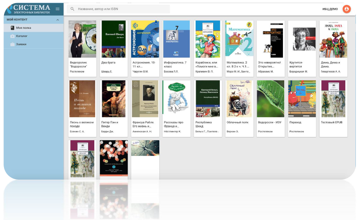Open the Видеоролик Водоросли thumbnail
359x220 pixels.
(x=82, y=39)
